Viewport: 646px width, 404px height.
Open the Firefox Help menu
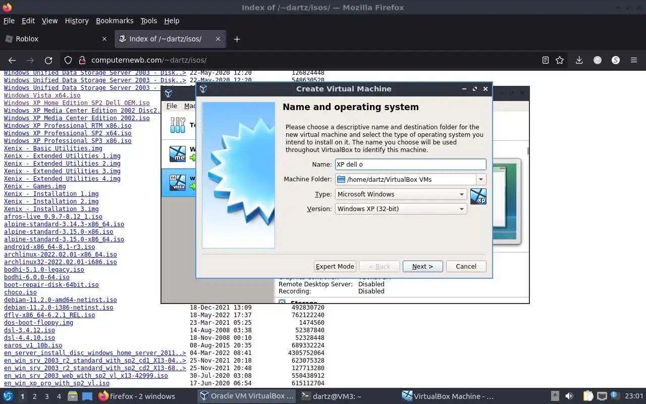point(172,21)
